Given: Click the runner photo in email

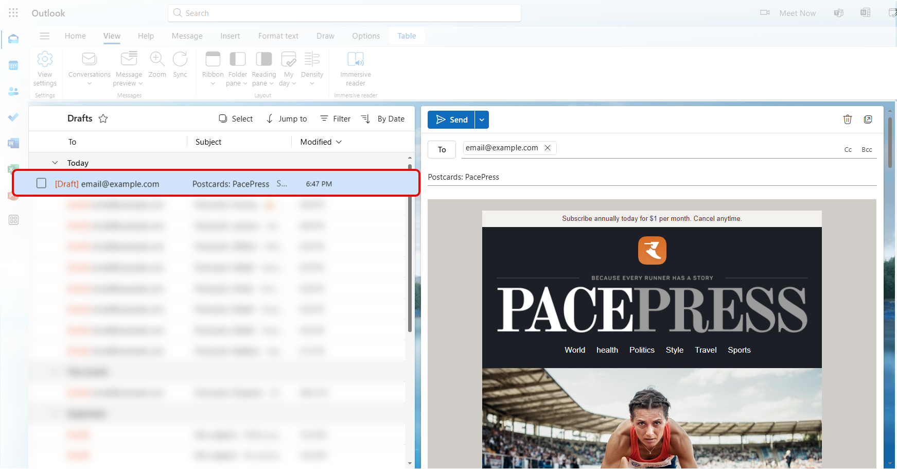Looking at the screenshot, I should pos(652,418).
